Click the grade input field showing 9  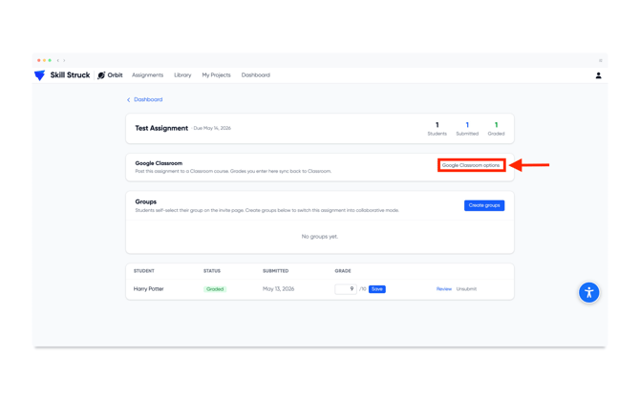click(x=345, y=289)
